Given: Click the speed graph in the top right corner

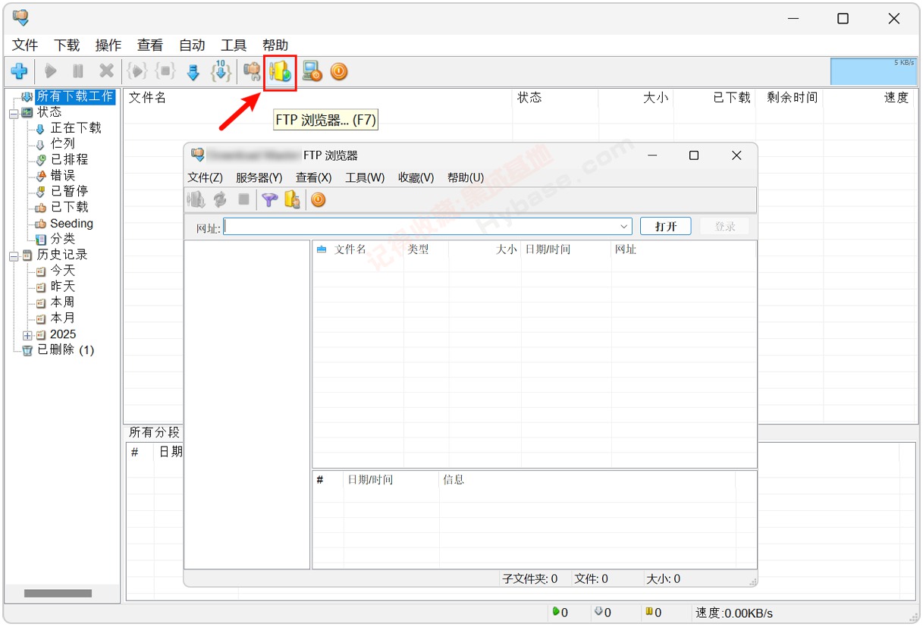Looking at the screenshot, I should (874, 71).
